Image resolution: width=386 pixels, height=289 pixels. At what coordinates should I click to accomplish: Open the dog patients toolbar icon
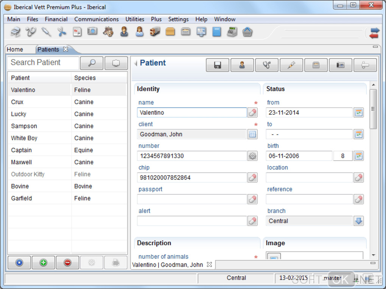pyautogui.click(x=108, y=32)
